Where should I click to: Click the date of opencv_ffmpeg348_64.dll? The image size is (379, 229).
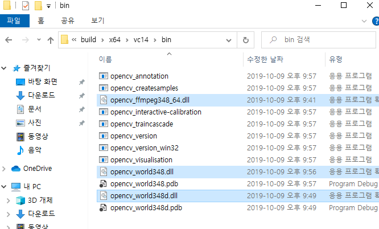pyautogui.click(x=281, y=100)
